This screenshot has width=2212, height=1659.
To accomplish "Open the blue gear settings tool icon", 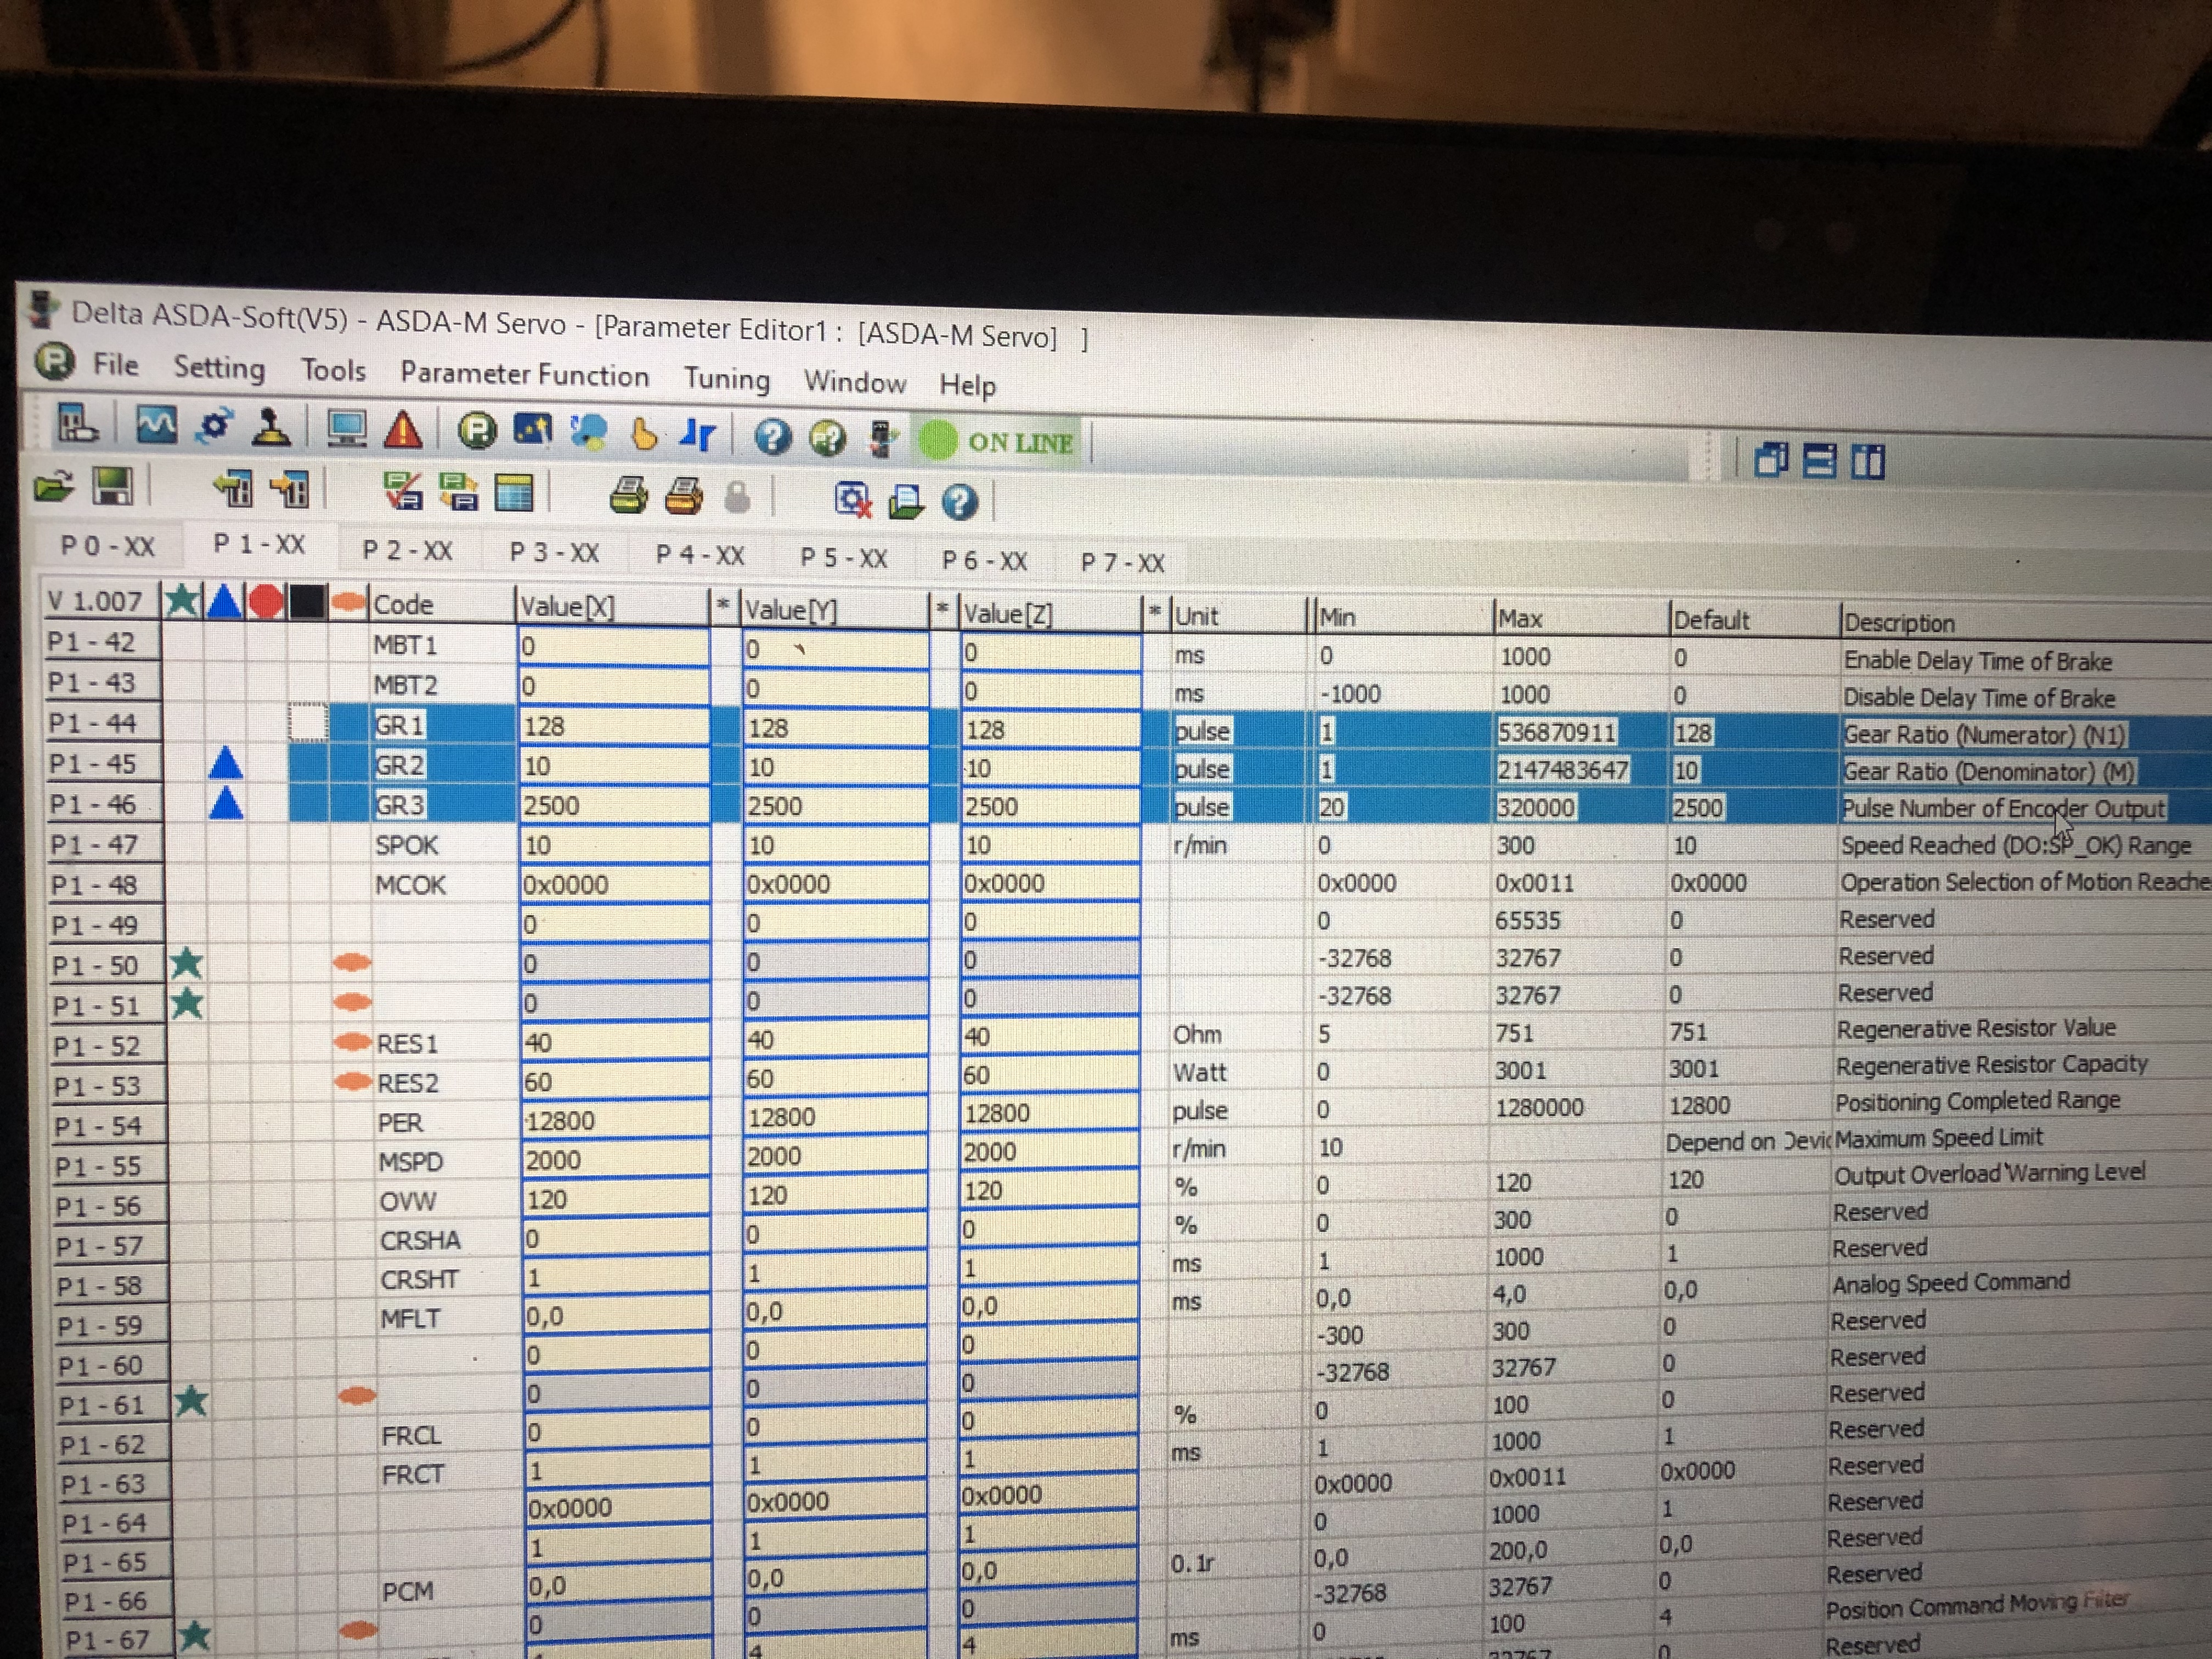I will (x=215, y=426).
